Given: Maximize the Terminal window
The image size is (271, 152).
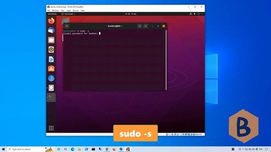Looking at the screenshot, I should (x=158, y=26).
